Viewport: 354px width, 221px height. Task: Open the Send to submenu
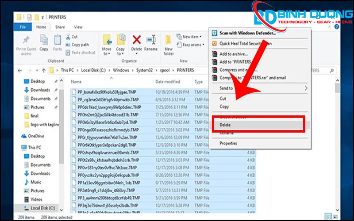[260, 88]
